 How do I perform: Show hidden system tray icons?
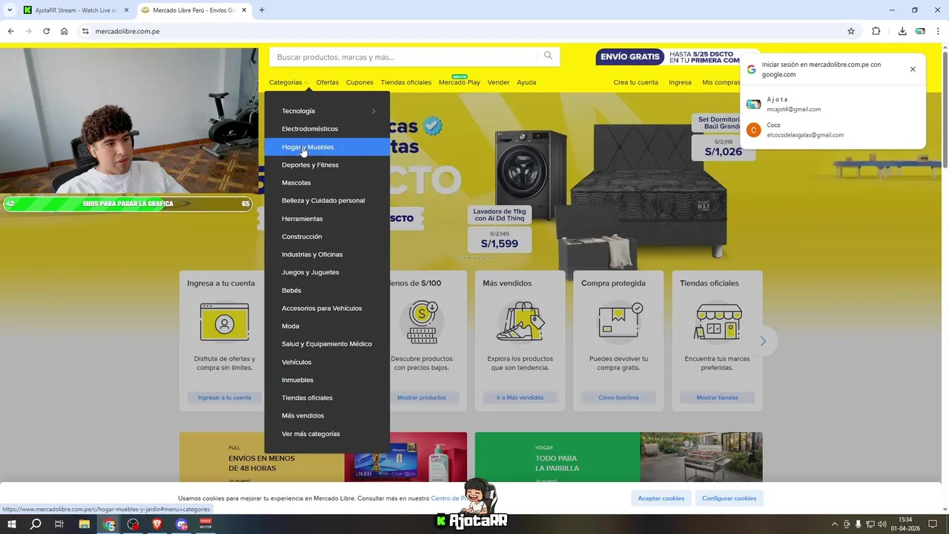pyautogui.click(x=834, y=524)
